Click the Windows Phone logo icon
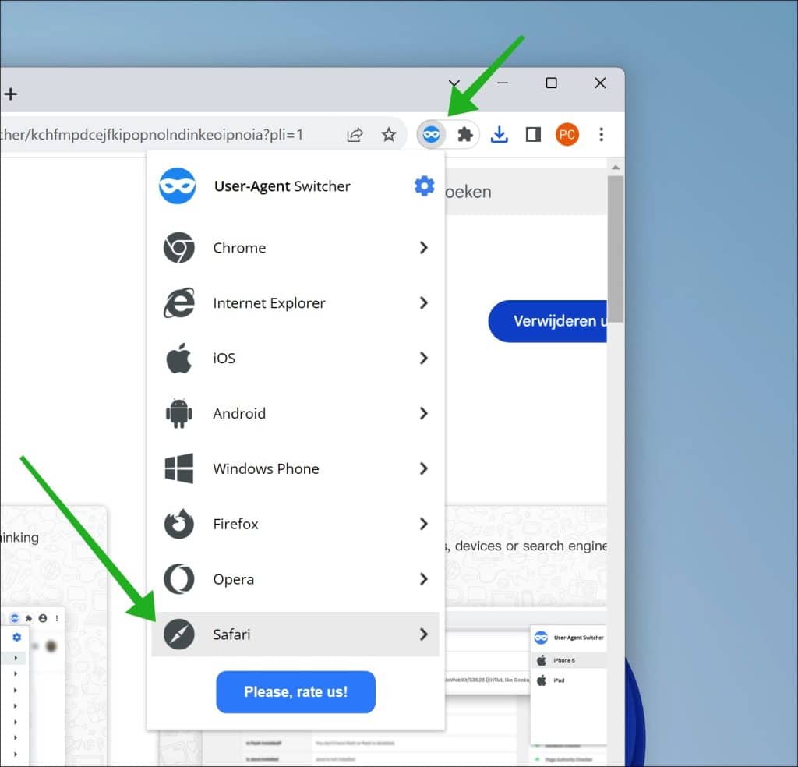The height and width of the screenshot is (767, 798). point(178,468)
